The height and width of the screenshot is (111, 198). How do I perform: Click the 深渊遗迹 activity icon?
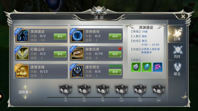[x=22, y=36]
